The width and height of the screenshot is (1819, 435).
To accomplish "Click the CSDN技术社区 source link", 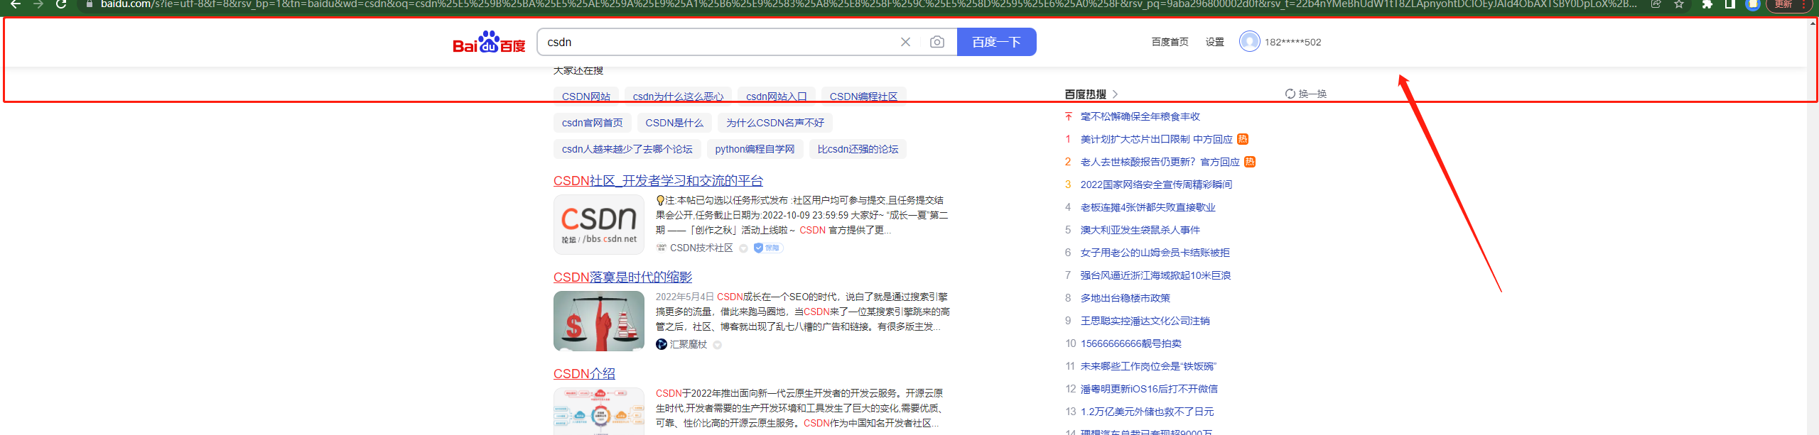I will [x=701, y=248].
